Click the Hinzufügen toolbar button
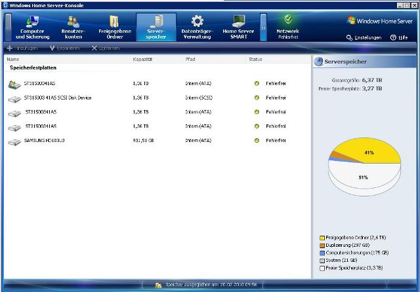This screenshot has height=292, width=420. pos(22,48)
